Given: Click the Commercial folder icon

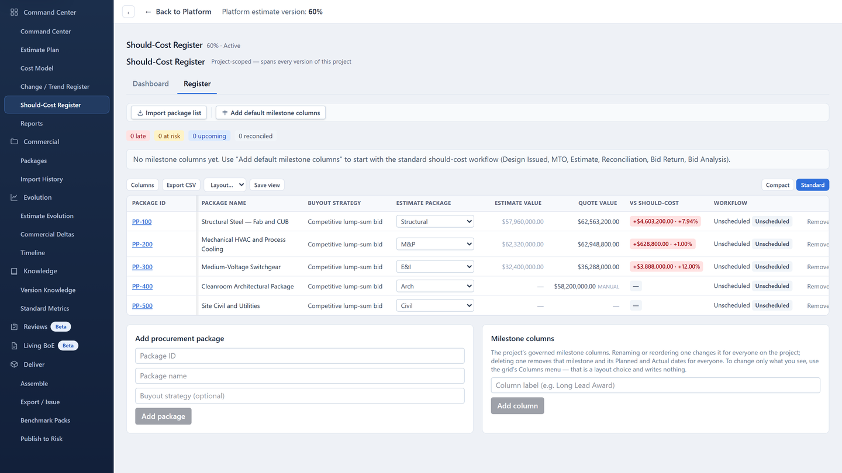Looking at the screenshot, I should (14, 142).
